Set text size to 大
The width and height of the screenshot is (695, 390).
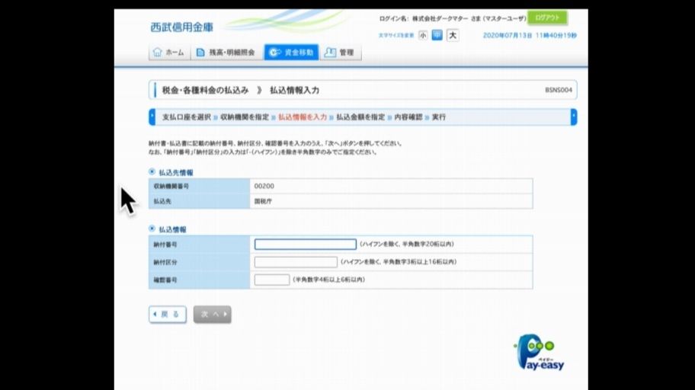point(453,35)
